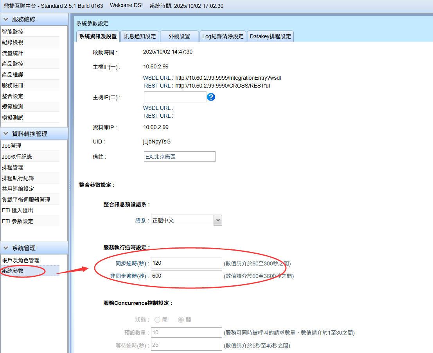
Task: Select 服務註冊 in the sidebar
Action: [13, 85]
